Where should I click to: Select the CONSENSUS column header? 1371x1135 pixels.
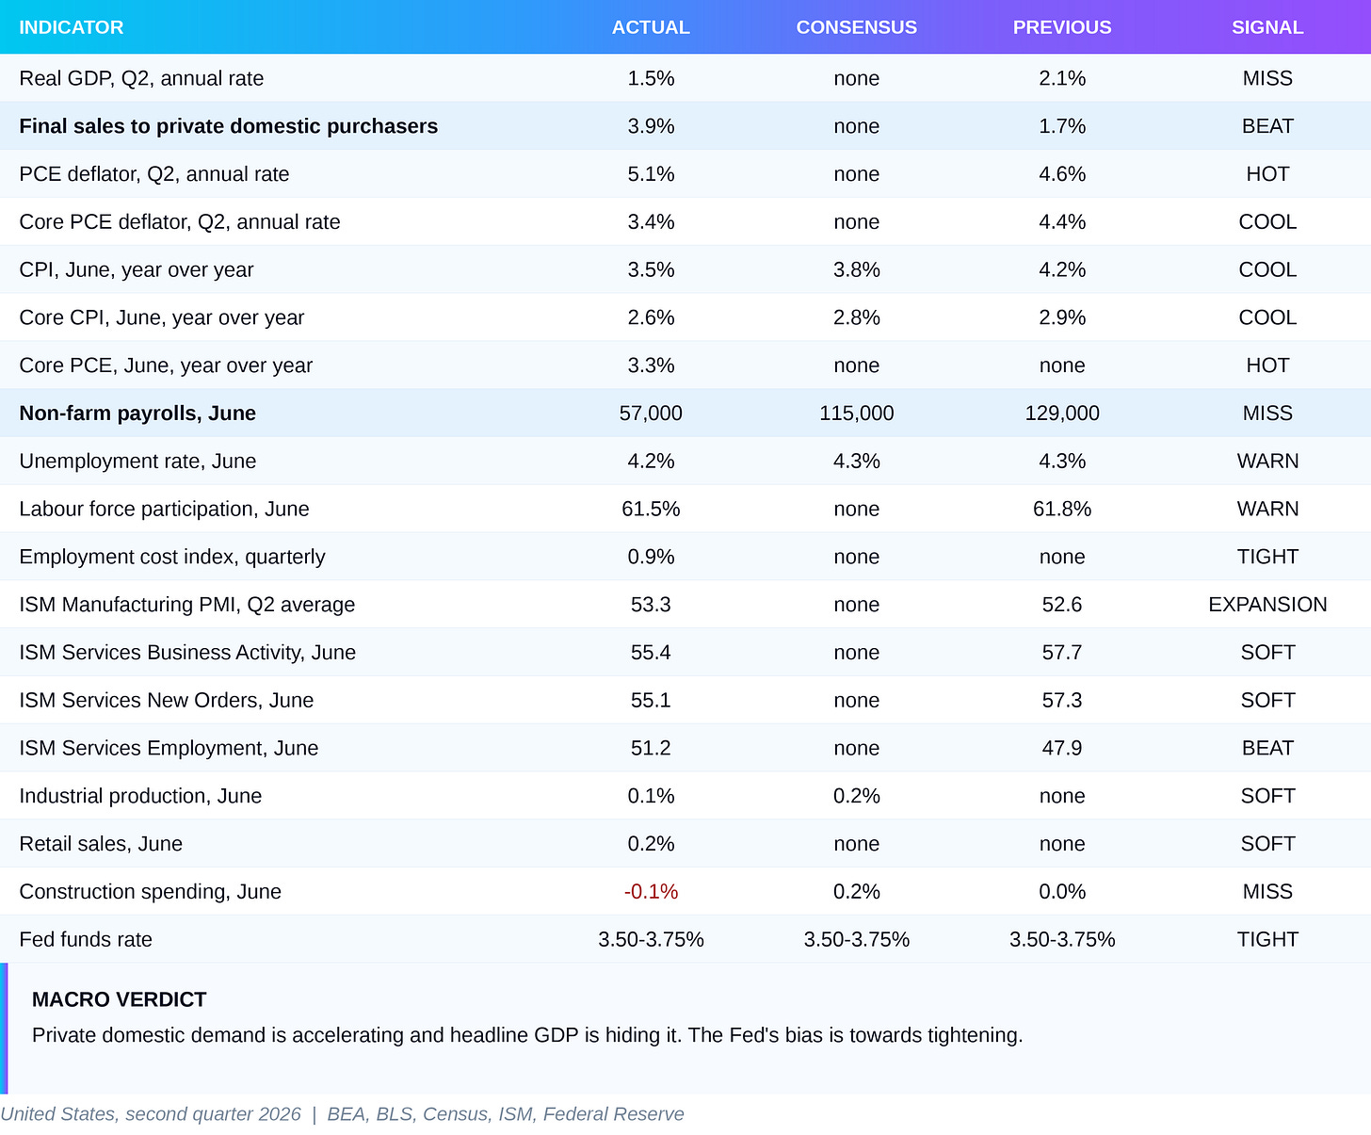[856, 27]
